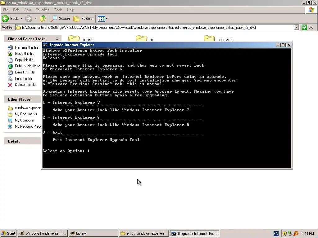Click the security shield tray icon
The height and width of the screenshot is (238, 318).
(284, 234)
